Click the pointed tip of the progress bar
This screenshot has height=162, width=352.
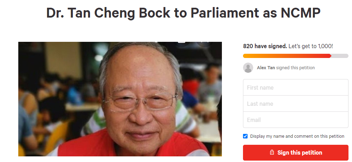pyautogui.click(x=330, y=56)
